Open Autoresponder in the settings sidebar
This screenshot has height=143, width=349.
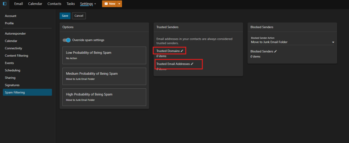coord(15,34)
